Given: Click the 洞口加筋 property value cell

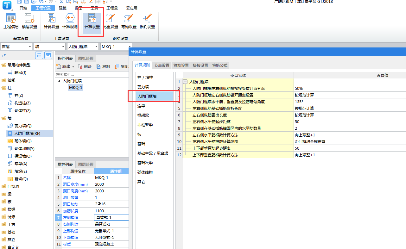Looking at the screenshot, I should pyautogui.click(x=111, y=204).
